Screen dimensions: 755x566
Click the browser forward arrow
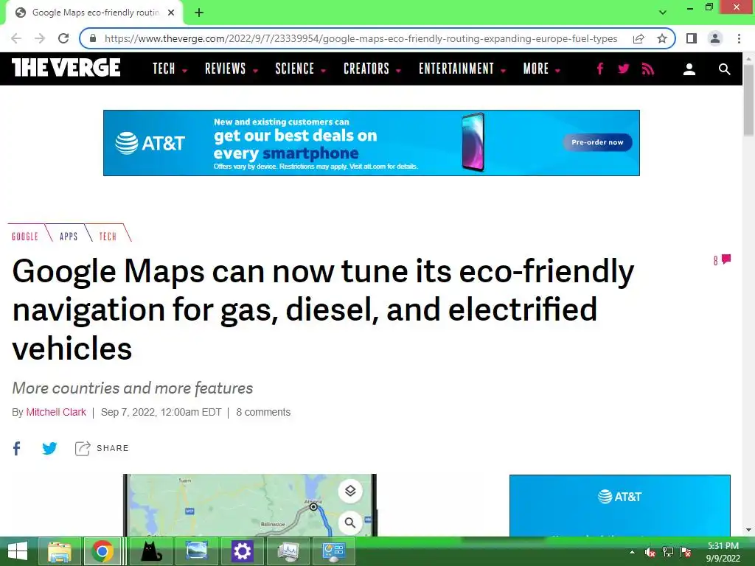tap(40, 38)
